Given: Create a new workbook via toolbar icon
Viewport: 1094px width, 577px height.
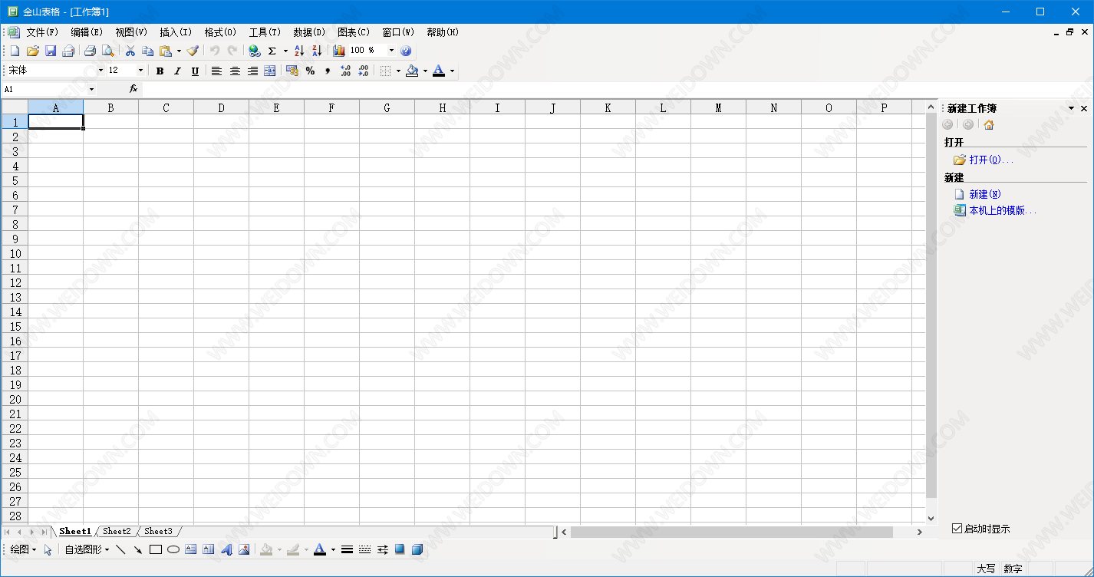Looking at the screenshot, I should coord(15,51).
